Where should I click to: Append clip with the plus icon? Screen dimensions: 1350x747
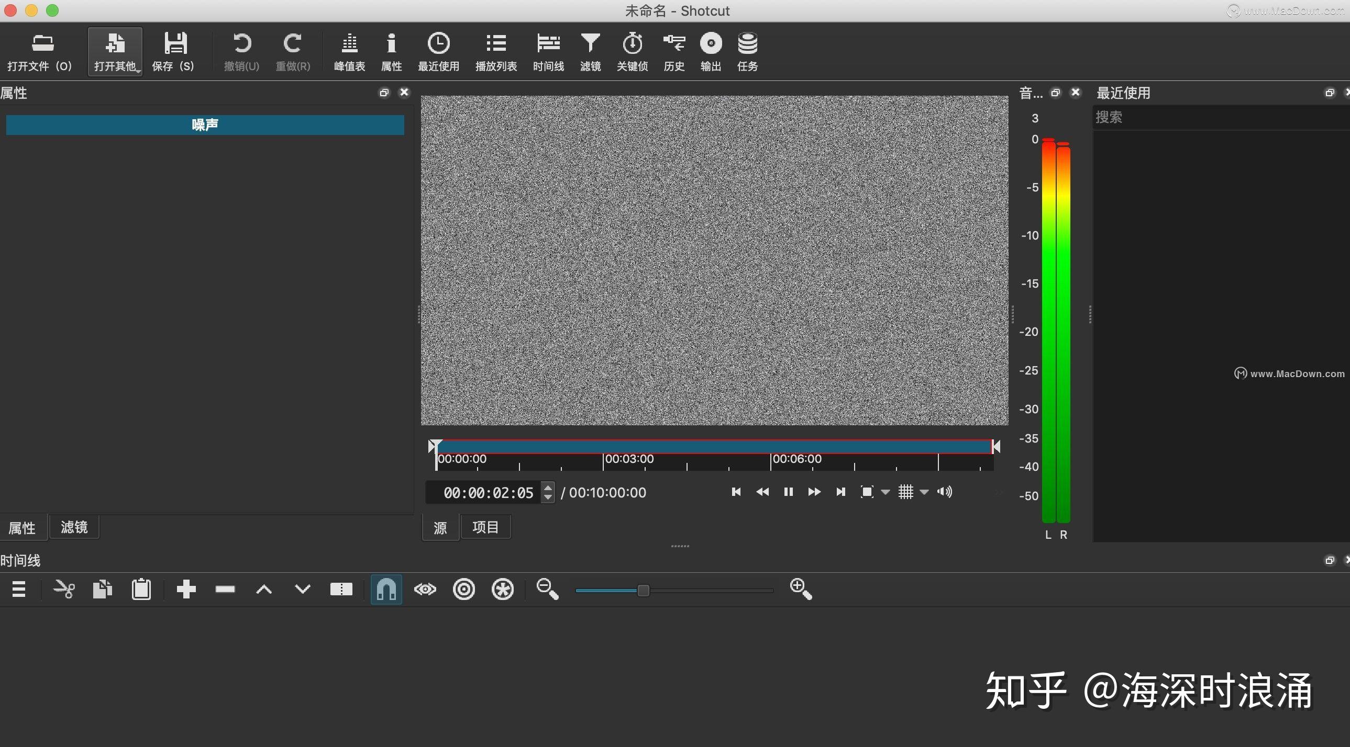[186, 590]
